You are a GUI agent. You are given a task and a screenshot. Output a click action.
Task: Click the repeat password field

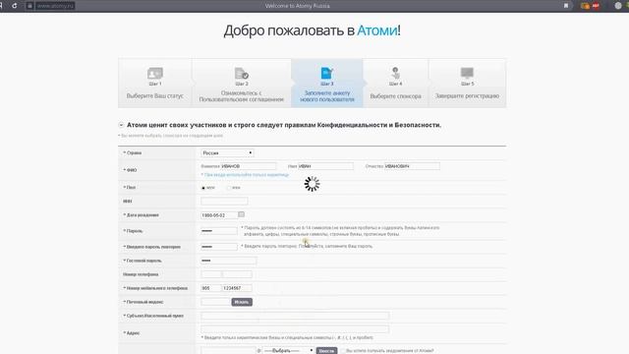click(219, 247)
